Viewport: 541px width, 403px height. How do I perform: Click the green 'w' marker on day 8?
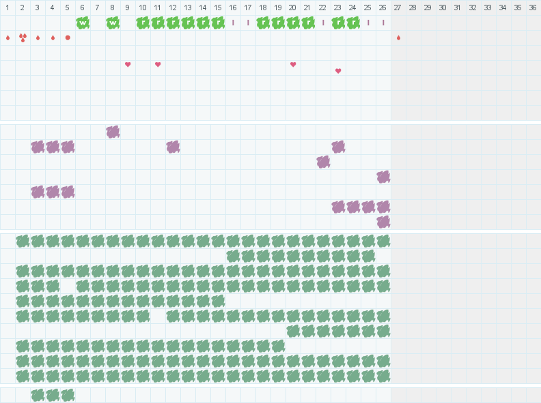click(113, 23)
